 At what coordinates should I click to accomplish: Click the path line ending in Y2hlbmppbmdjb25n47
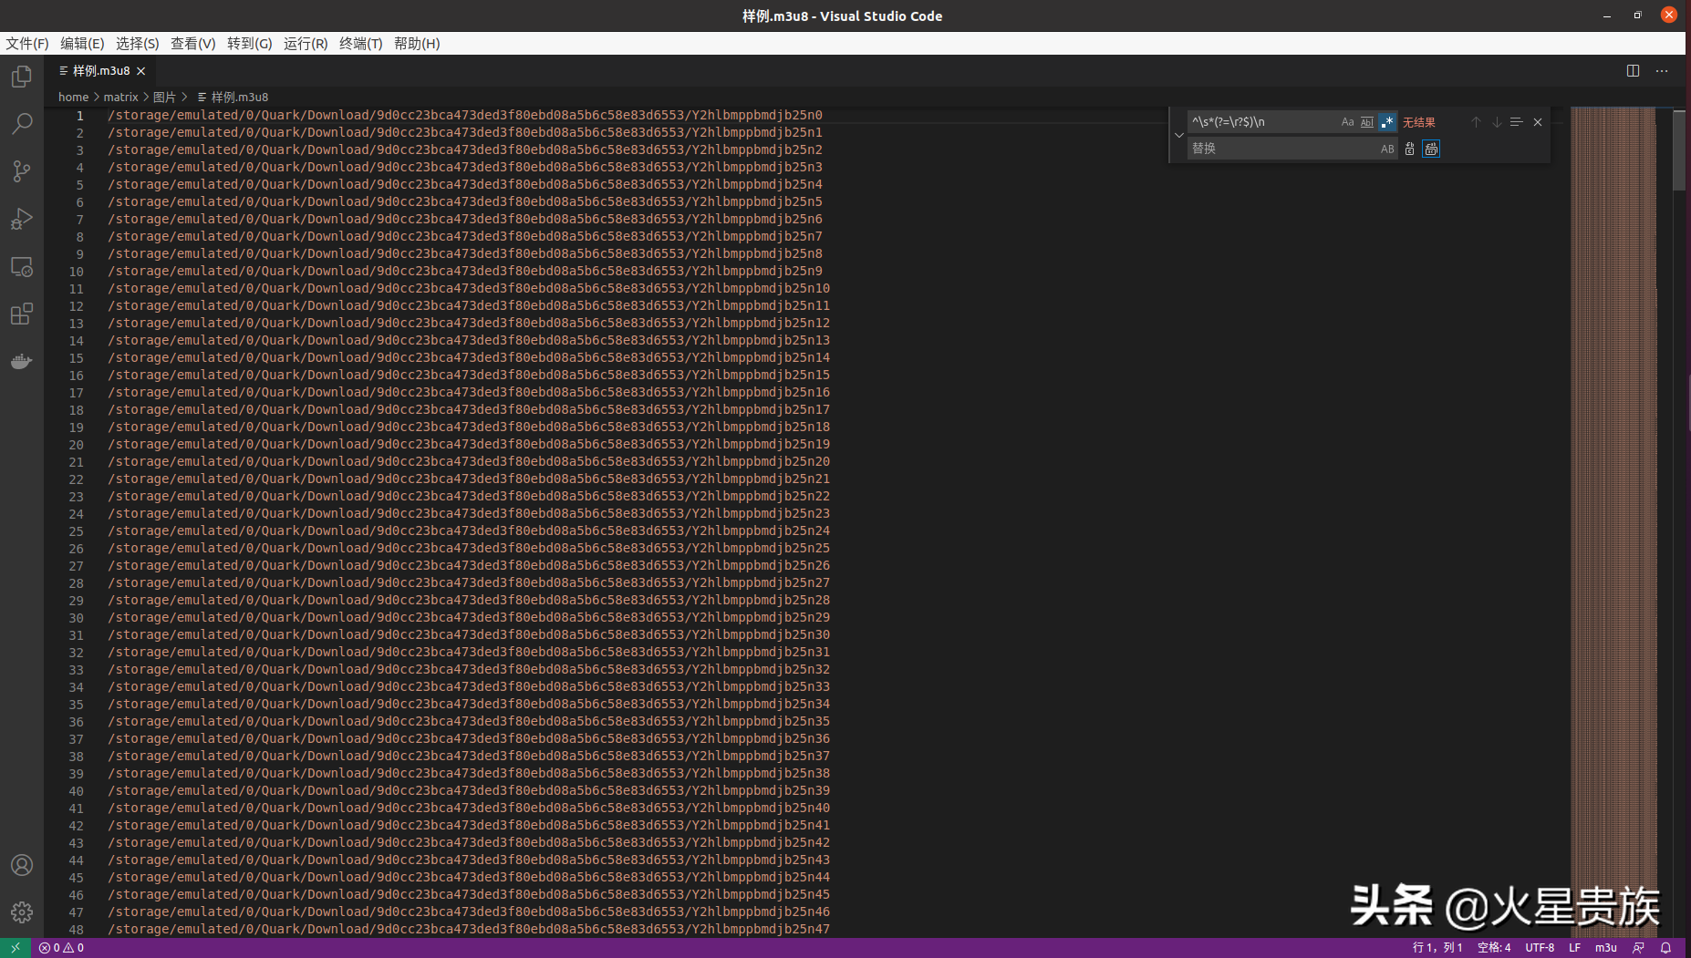click(x=469, y=930)
